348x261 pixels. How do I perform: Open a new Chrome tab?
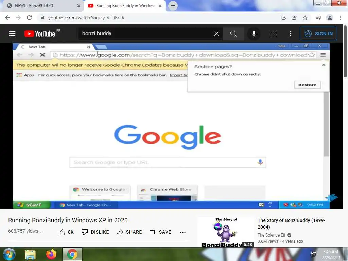point(173,6)
